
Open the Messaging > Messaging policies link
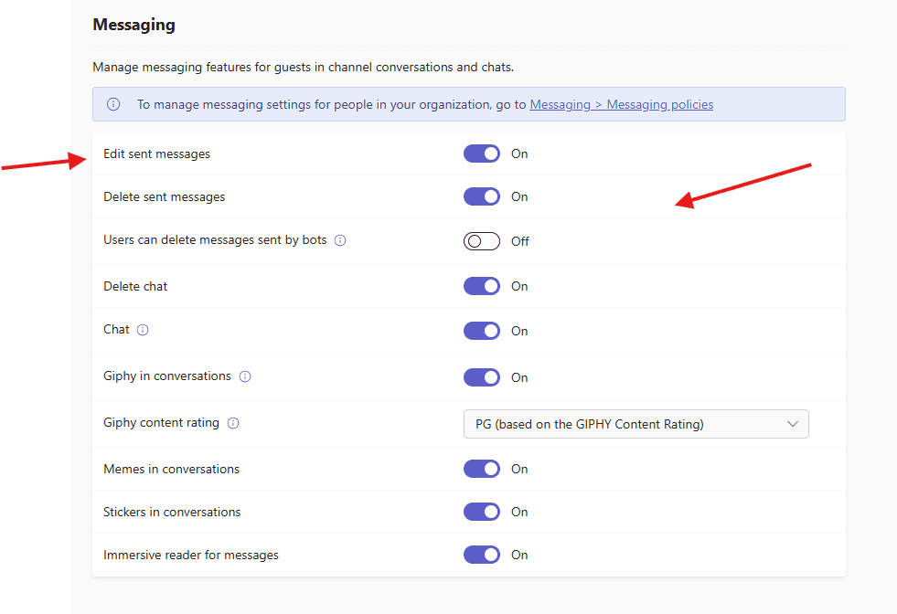(621, 104)
